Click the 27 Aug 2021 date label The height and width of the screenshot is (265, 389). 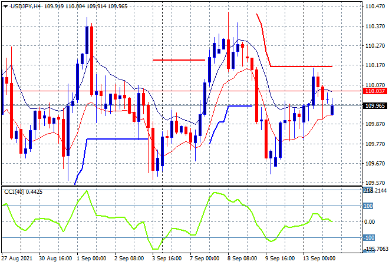click(x=17, y=259)
